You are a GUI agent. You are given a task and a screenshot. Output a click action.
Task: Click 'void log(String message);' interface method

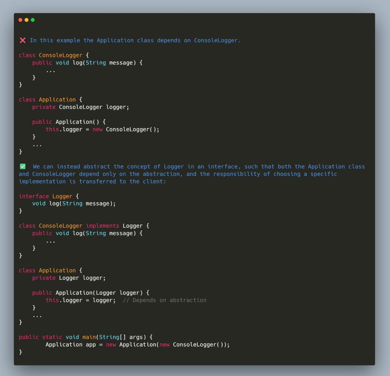(74, 203)
